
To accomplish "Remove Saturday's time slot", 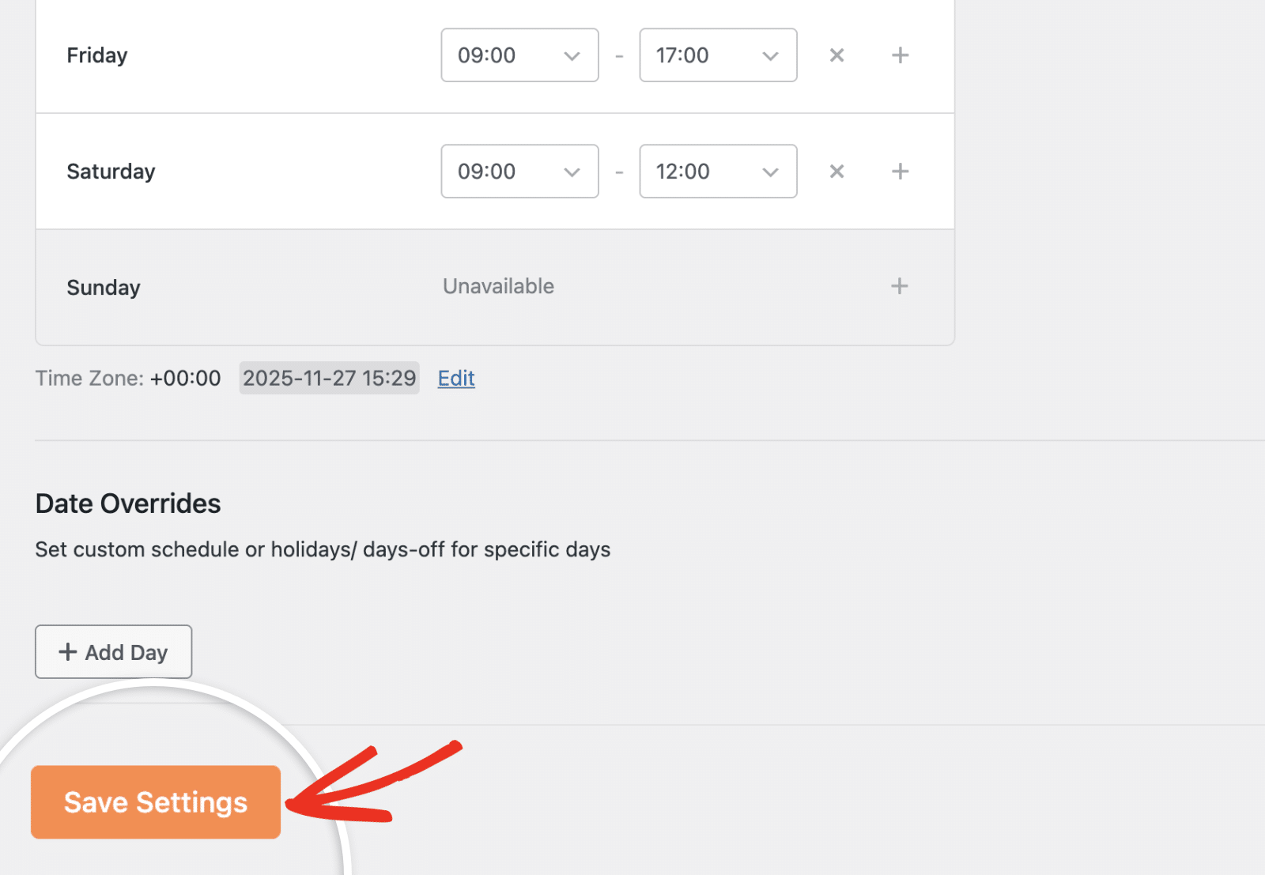I will click(x=836, y=171).
